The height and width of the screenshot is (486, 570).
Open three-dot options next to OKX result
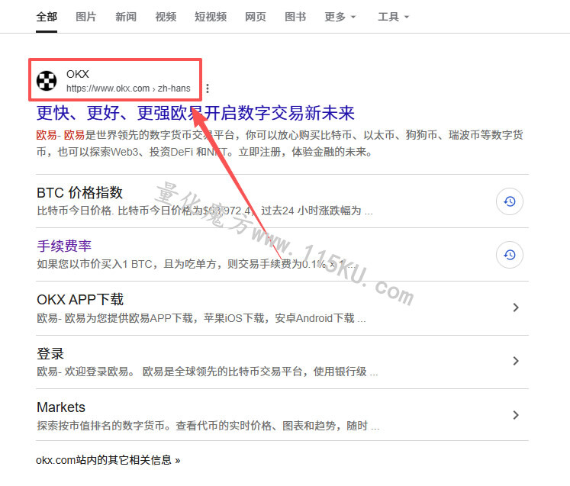click(208, 89)
